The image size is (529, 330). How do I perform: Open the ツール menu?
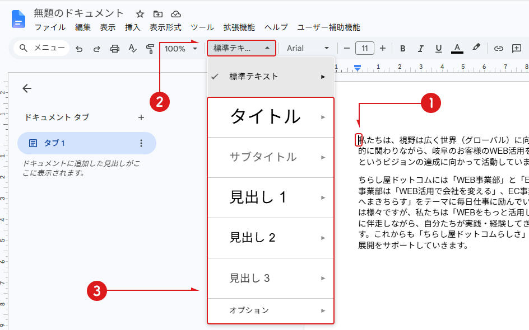[x=202, y=27]
